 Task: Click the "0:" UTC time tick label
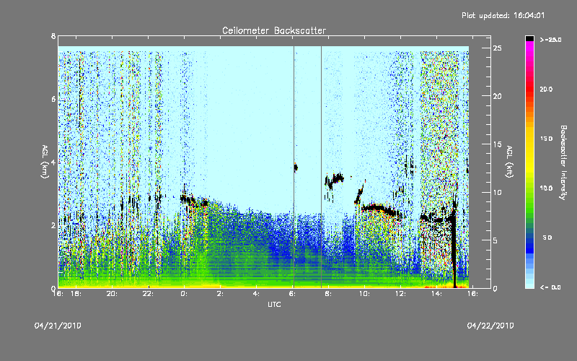[x=184, y=294]
